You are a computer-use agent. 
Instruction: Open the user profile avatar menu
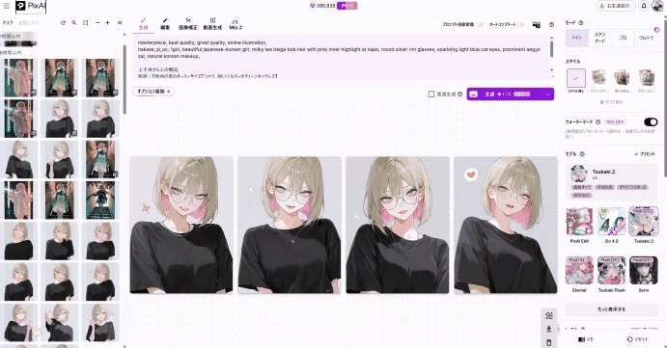tap(657, 6)
